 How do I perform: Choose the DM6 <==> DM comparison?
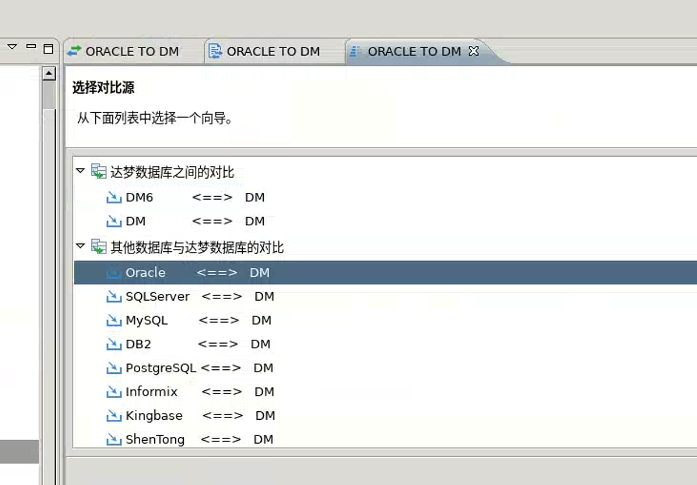(195, 197)
